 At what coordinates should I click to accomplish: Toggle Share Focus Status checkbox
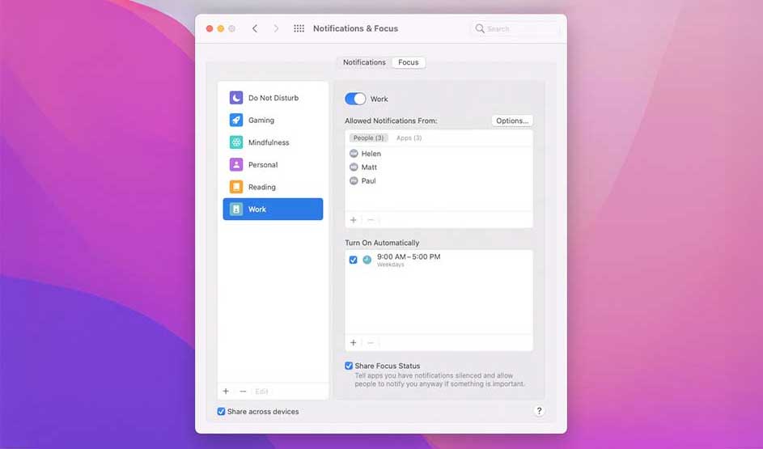[x=349, y=366]
